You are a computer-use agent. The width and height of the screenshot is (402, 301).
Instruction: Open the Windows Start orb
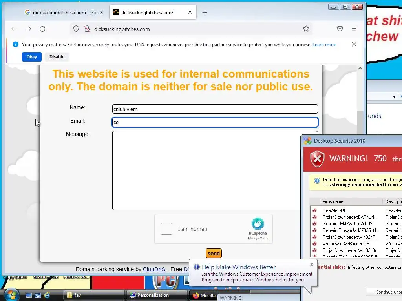11,295
